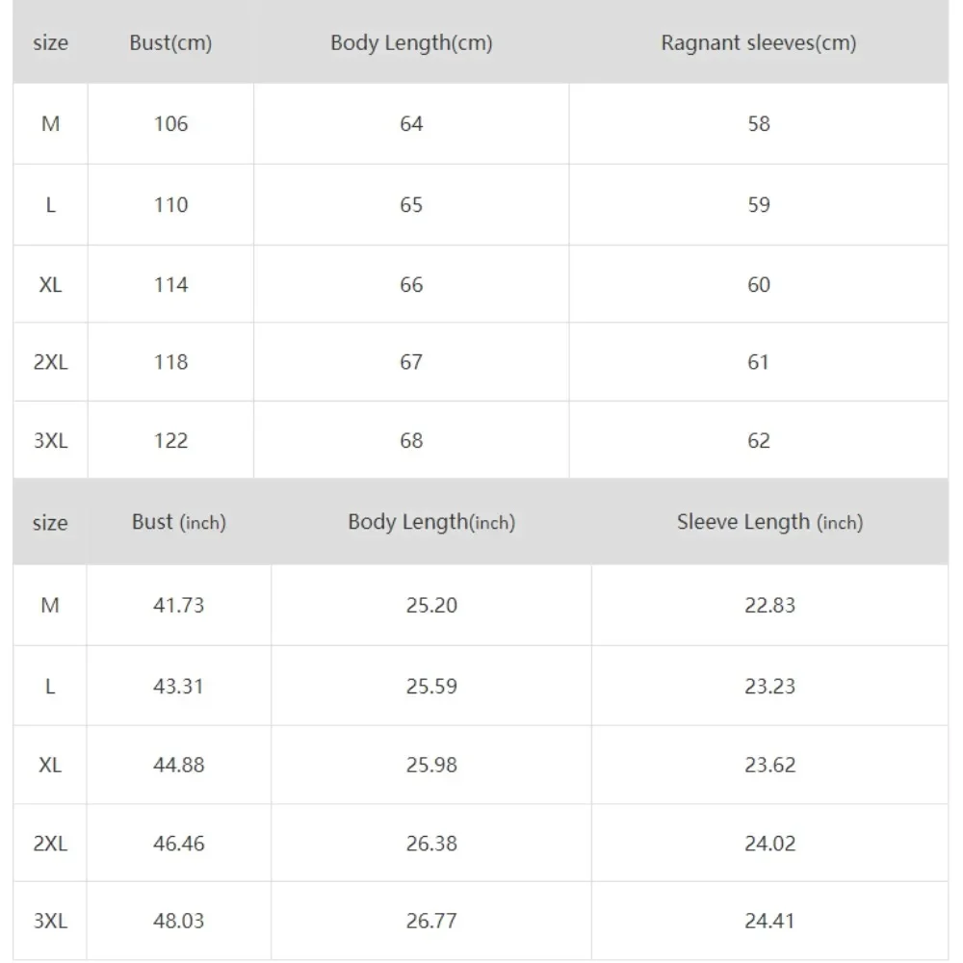Click the Bust(cm) column header
The image size is (963, 963).
170,43
